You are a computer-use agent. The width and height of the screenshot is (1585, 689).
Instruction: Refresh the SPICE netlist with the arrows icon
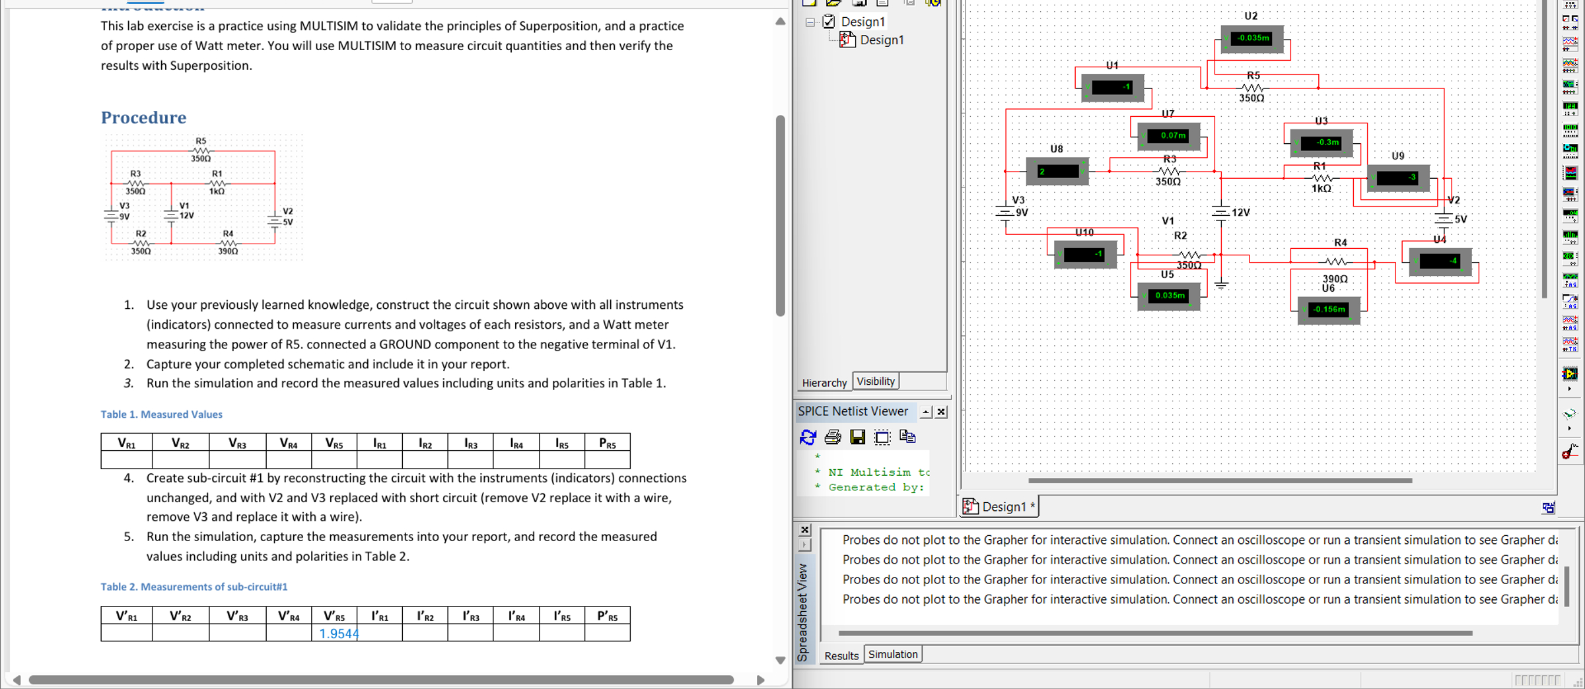click(x=808, y=438)
